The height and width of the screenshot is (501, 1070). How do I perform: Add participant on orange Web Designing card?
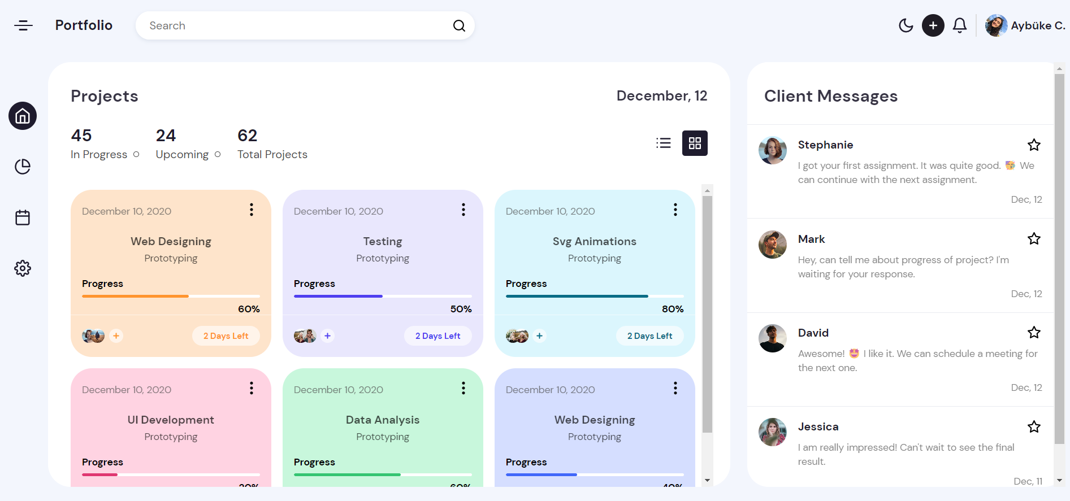pyautogui.click(x=116, y=336)
